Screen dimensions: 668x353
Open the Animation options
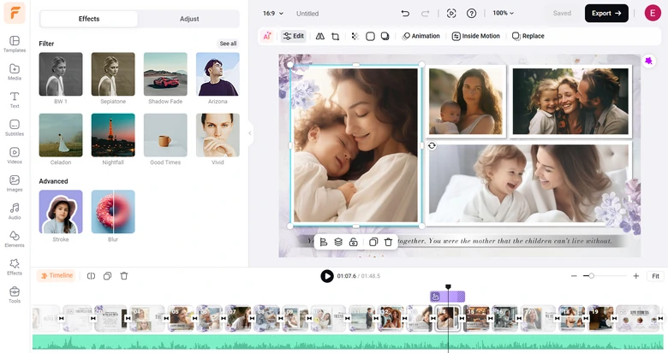point(420,36)
